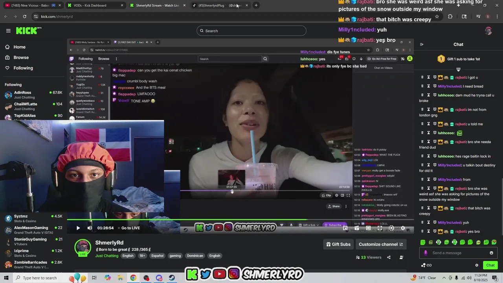The width and height of the screenshot is (503, 283).
Task: Delete rajbati's 'u told me' message
Action: 422,124
